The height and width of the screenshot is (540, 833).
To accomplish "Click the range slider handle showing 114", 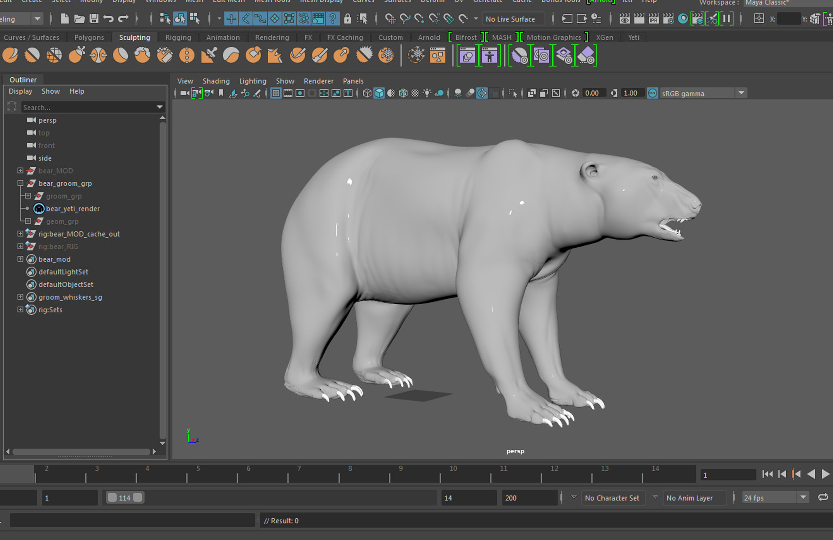I will [124, 498].
